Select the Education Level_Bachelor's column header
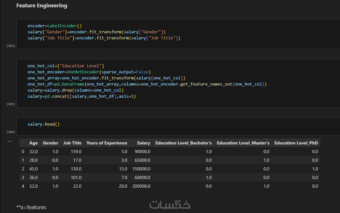 (183, 143)
